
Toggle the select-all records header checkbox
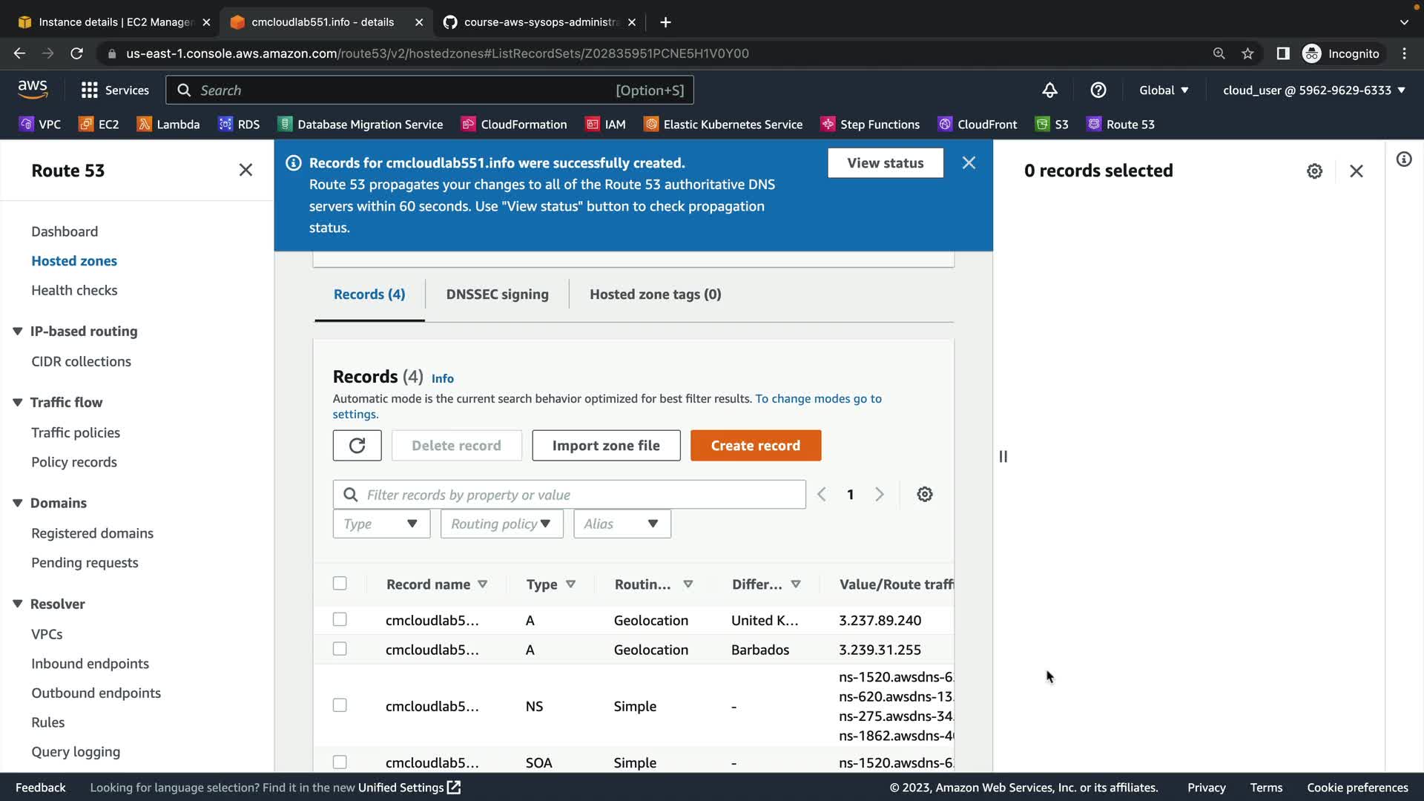point(340,584)
